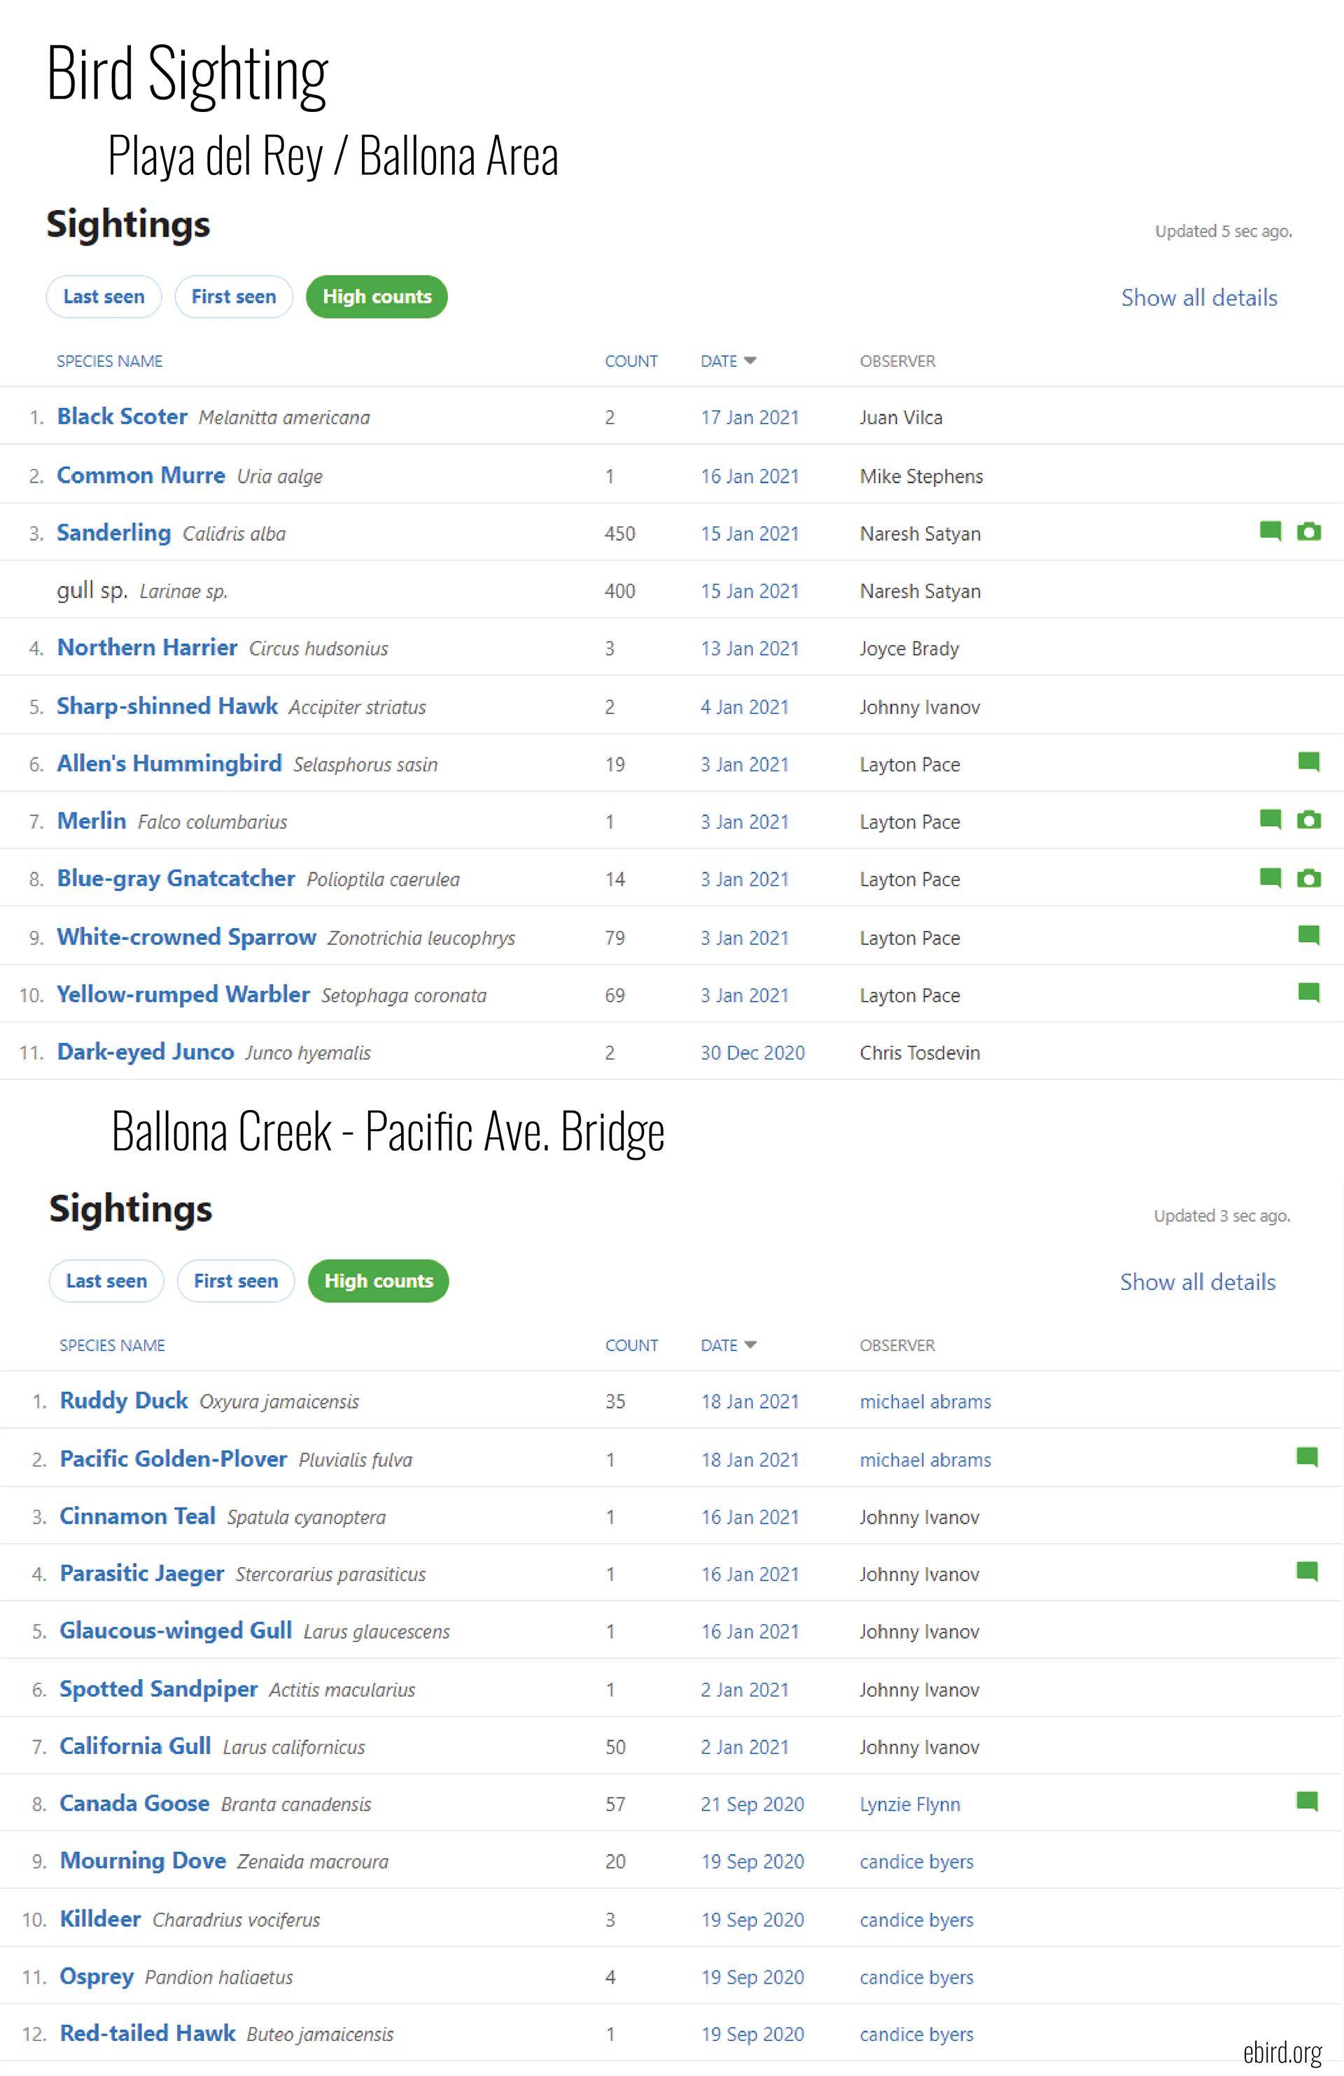The height and width of the screenshot is (2076, 1344).
Task: Open comment icon for Pacific Golden-Plover
Action: coord(1306,1457)
